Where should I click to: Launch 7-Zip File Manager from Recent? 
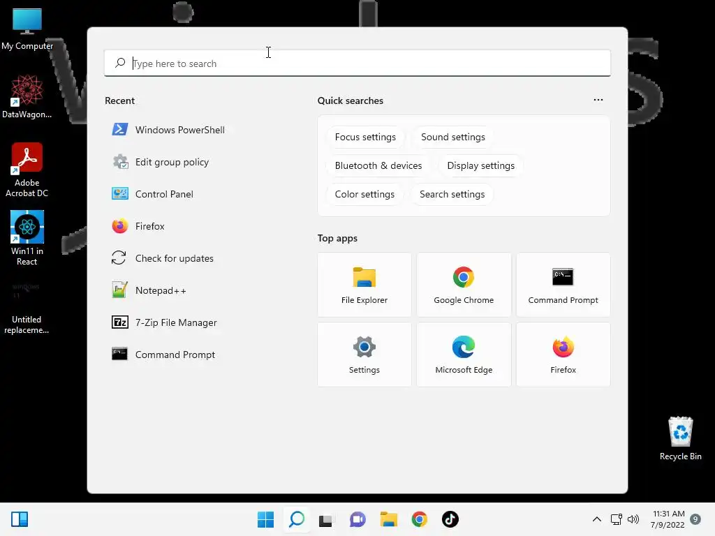point(164,322)
